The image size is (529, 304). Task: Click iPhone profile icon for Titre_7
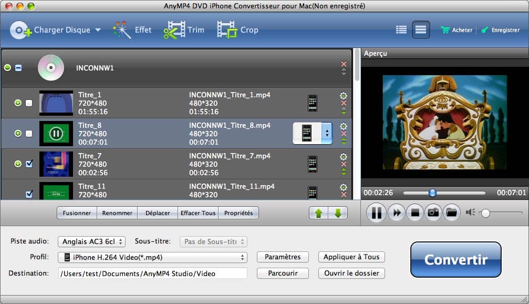click(x=313, y=164)
